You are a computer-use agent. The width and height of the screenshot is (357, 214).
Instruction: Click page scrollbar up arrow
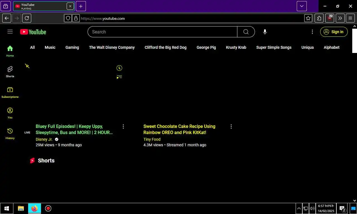(354, 26)
